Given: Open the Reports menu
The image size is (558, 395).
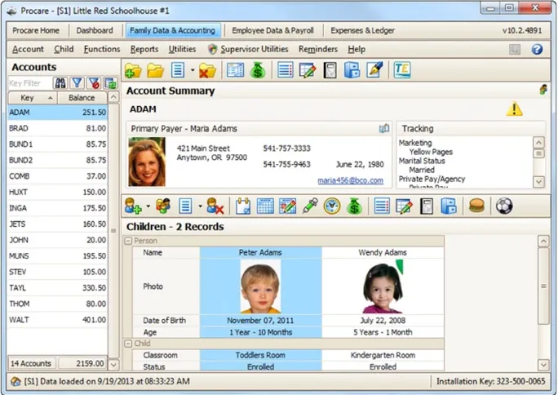Looking at the screenshot, I should 144,49.
